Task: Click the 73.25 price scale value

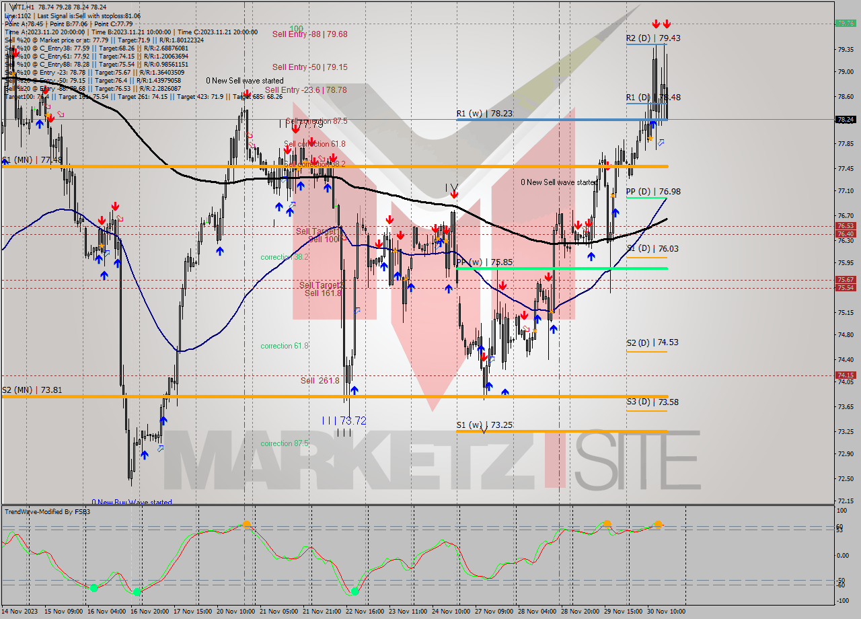Action: [x=846, y=431]
